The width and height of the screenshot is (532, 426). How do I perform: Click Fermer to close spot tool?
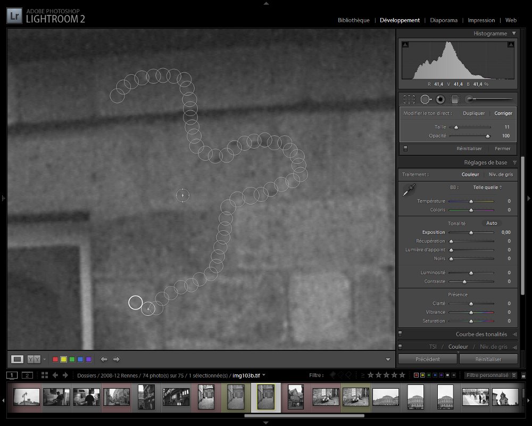[x=503, y=149]
